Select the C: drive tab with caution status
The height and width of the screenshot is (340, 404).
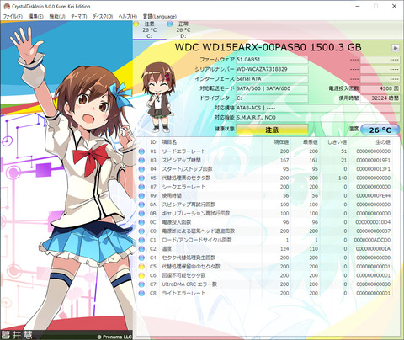(149, 30)
